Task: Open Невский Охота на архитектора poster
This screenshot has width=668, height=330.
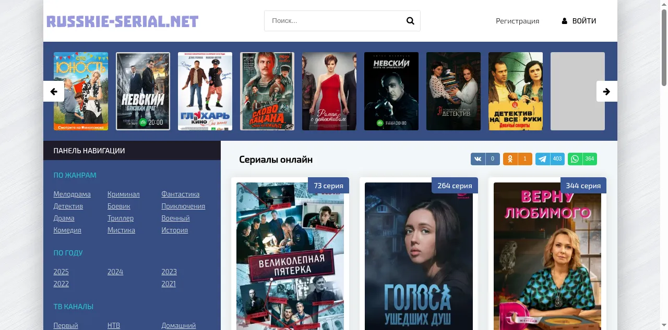Action: coord(391,91)
